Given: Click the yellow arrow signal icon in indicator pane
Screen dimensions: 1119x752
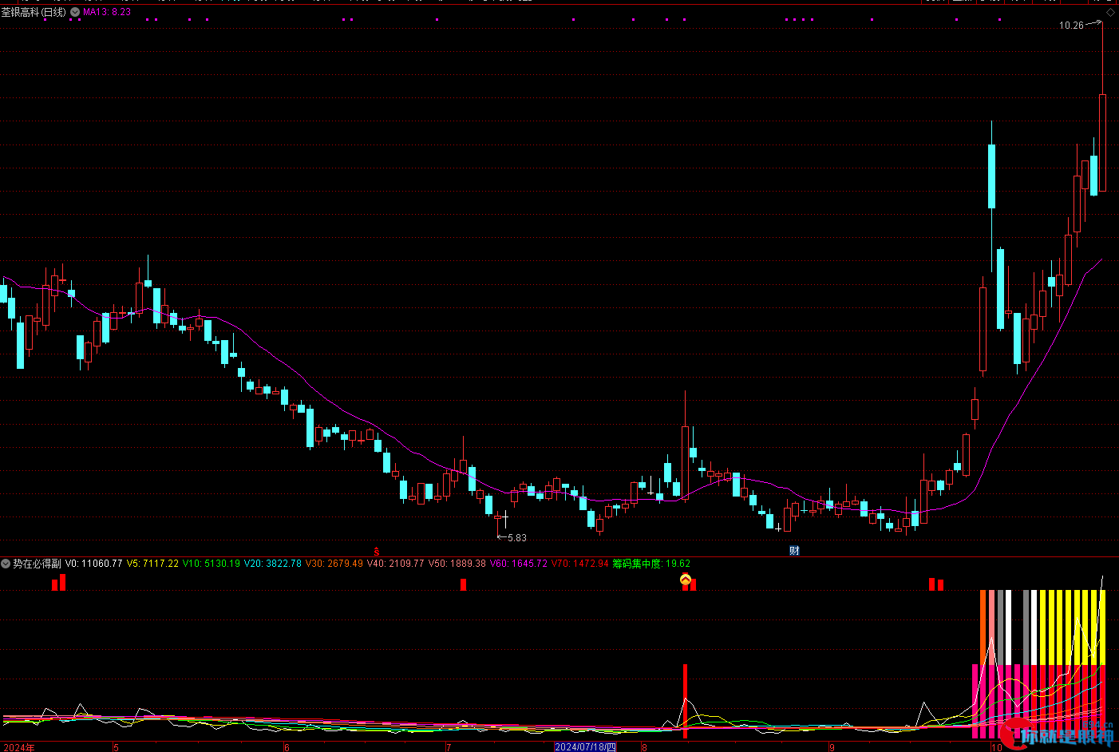Looking at the screenshot, I should click(x=685, y=580).
